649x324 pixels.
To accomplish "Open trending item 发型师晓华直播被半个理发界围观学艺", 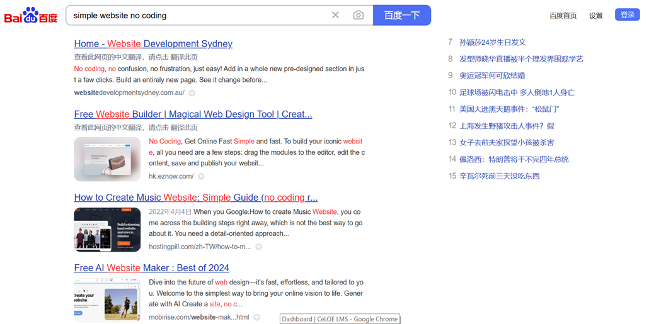I will (521, 59).
